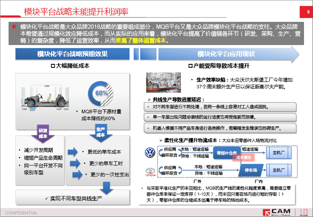Click the Volkswagen row 主机厂 box

(279, 153)
